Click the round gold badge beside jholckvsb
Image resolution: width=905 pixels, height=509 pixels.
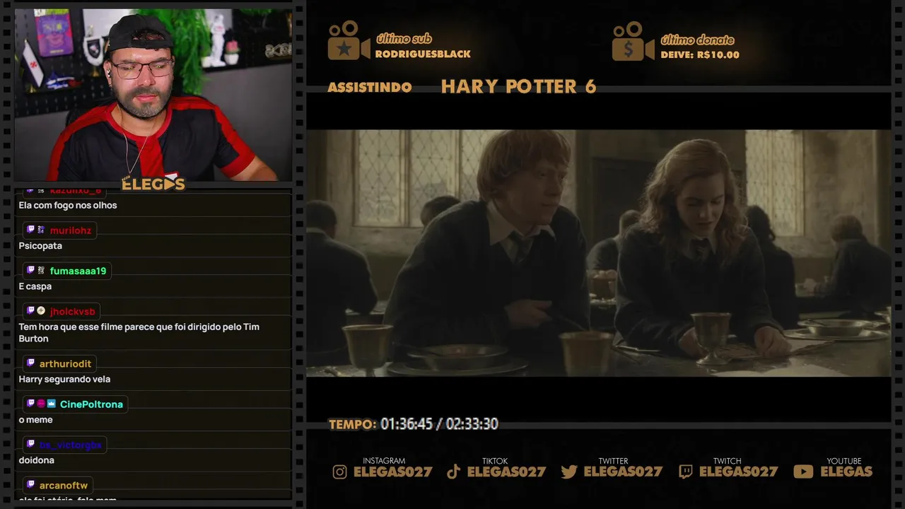click(x=41, y=311)
